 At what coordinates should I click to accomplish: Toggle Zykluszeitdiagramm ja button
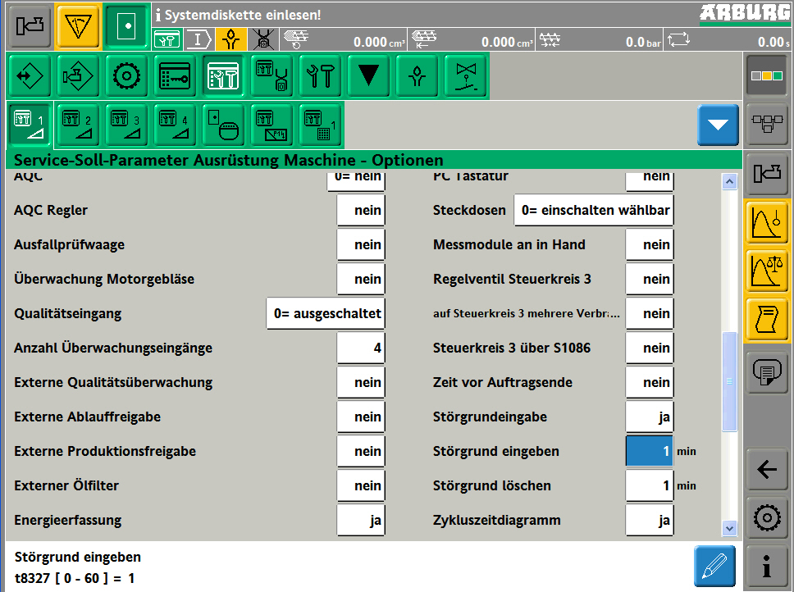click(650, 521)
